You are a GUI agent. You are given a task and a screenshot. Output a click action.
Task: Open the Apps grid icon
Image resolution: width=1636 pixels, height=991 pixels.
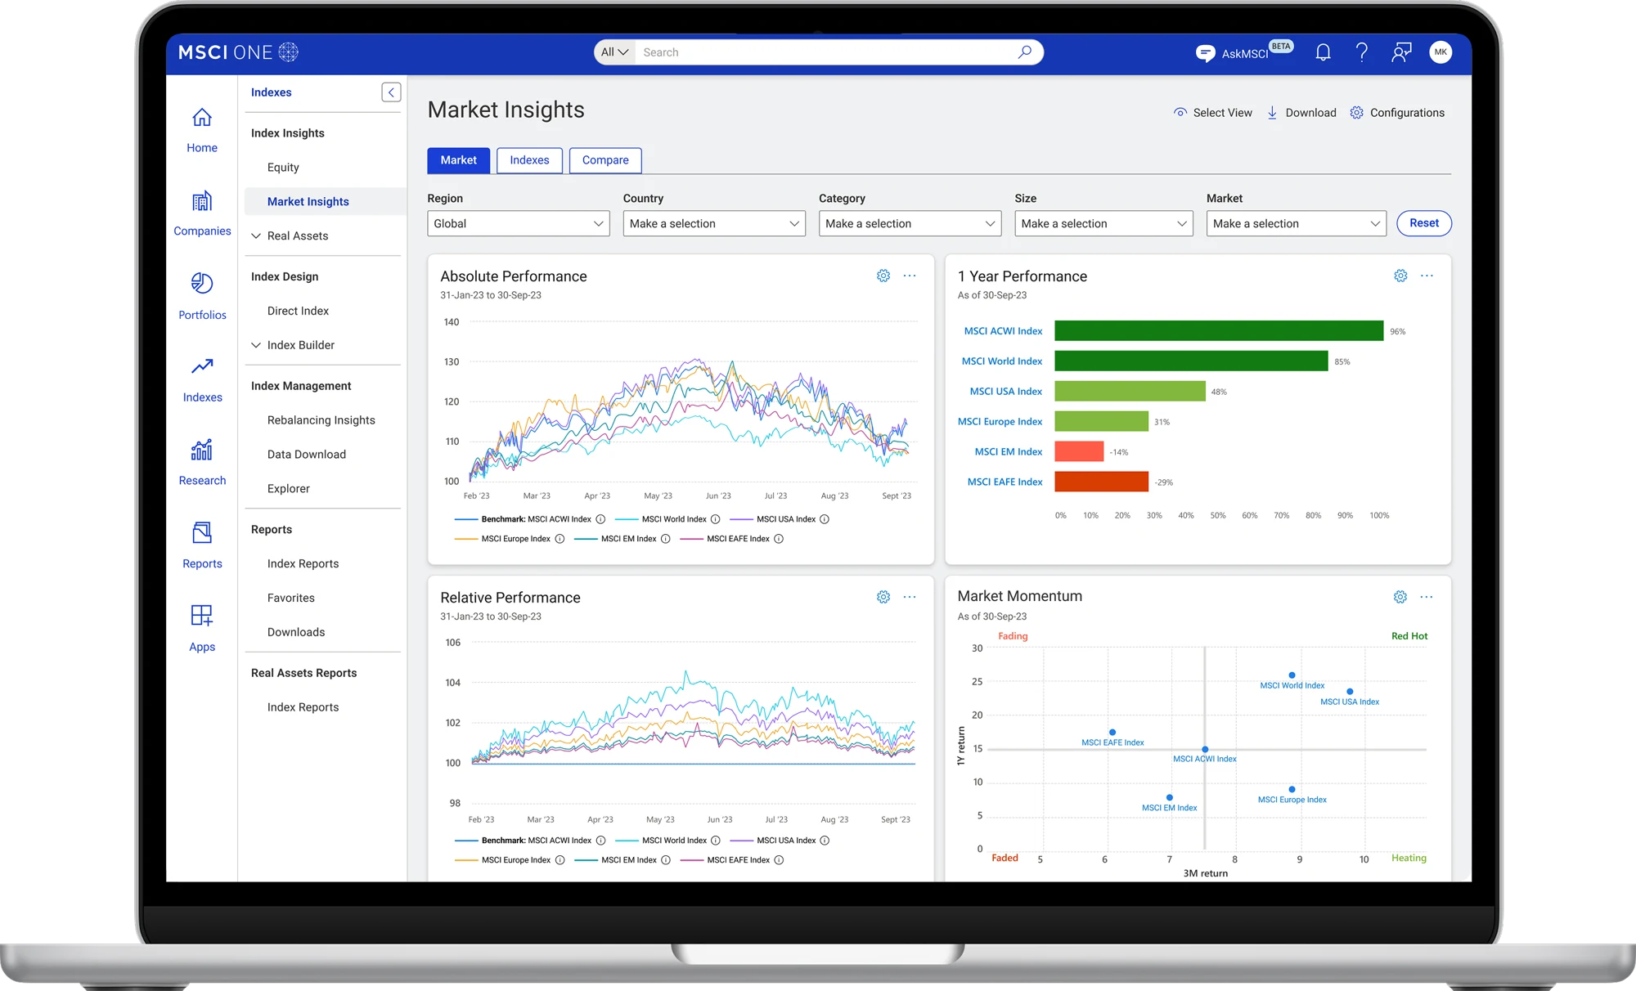tap(202, 629)
